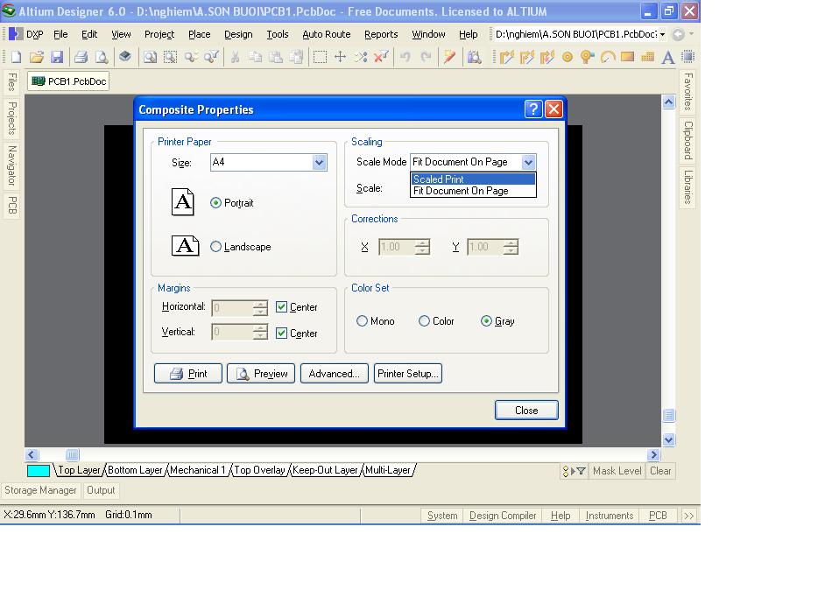Click the Print toolbar icon
832x604 pixels.
pyautogui.click(x=81, y=57)
